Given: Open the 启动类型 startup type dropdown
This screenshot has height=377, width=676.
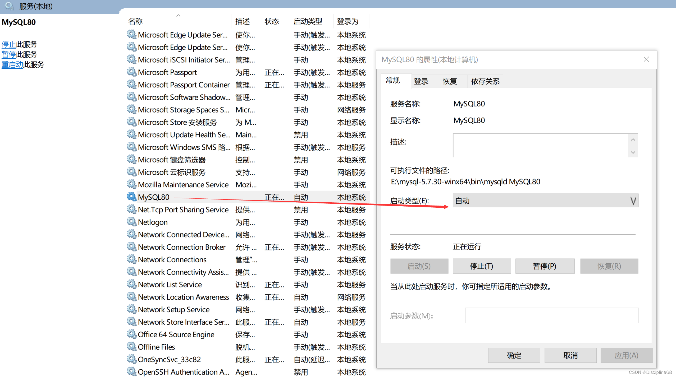Looking at the screenshot, I should 545,201.
